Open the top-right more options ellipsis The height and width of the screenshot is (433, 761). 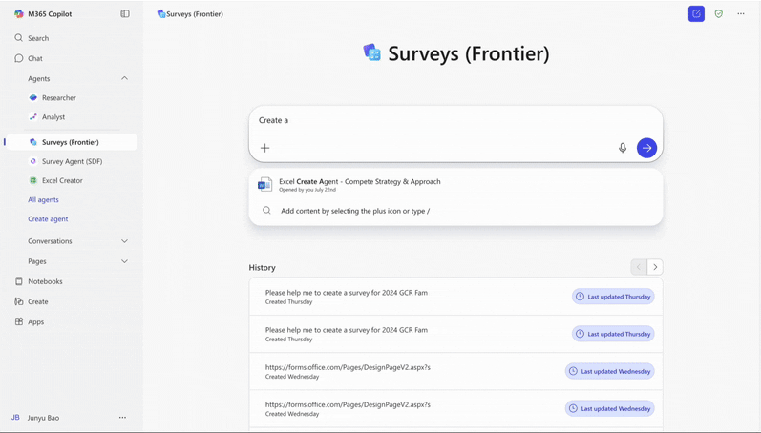point(741,14)
